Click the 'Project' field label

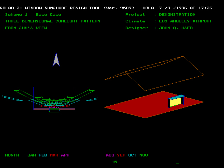click(x=135, y=15)
